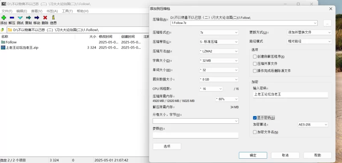The height and width of the screenshot is (163, 342).
Task: Click the 7-Zip app icon in title bar
Action: (4, 4)
